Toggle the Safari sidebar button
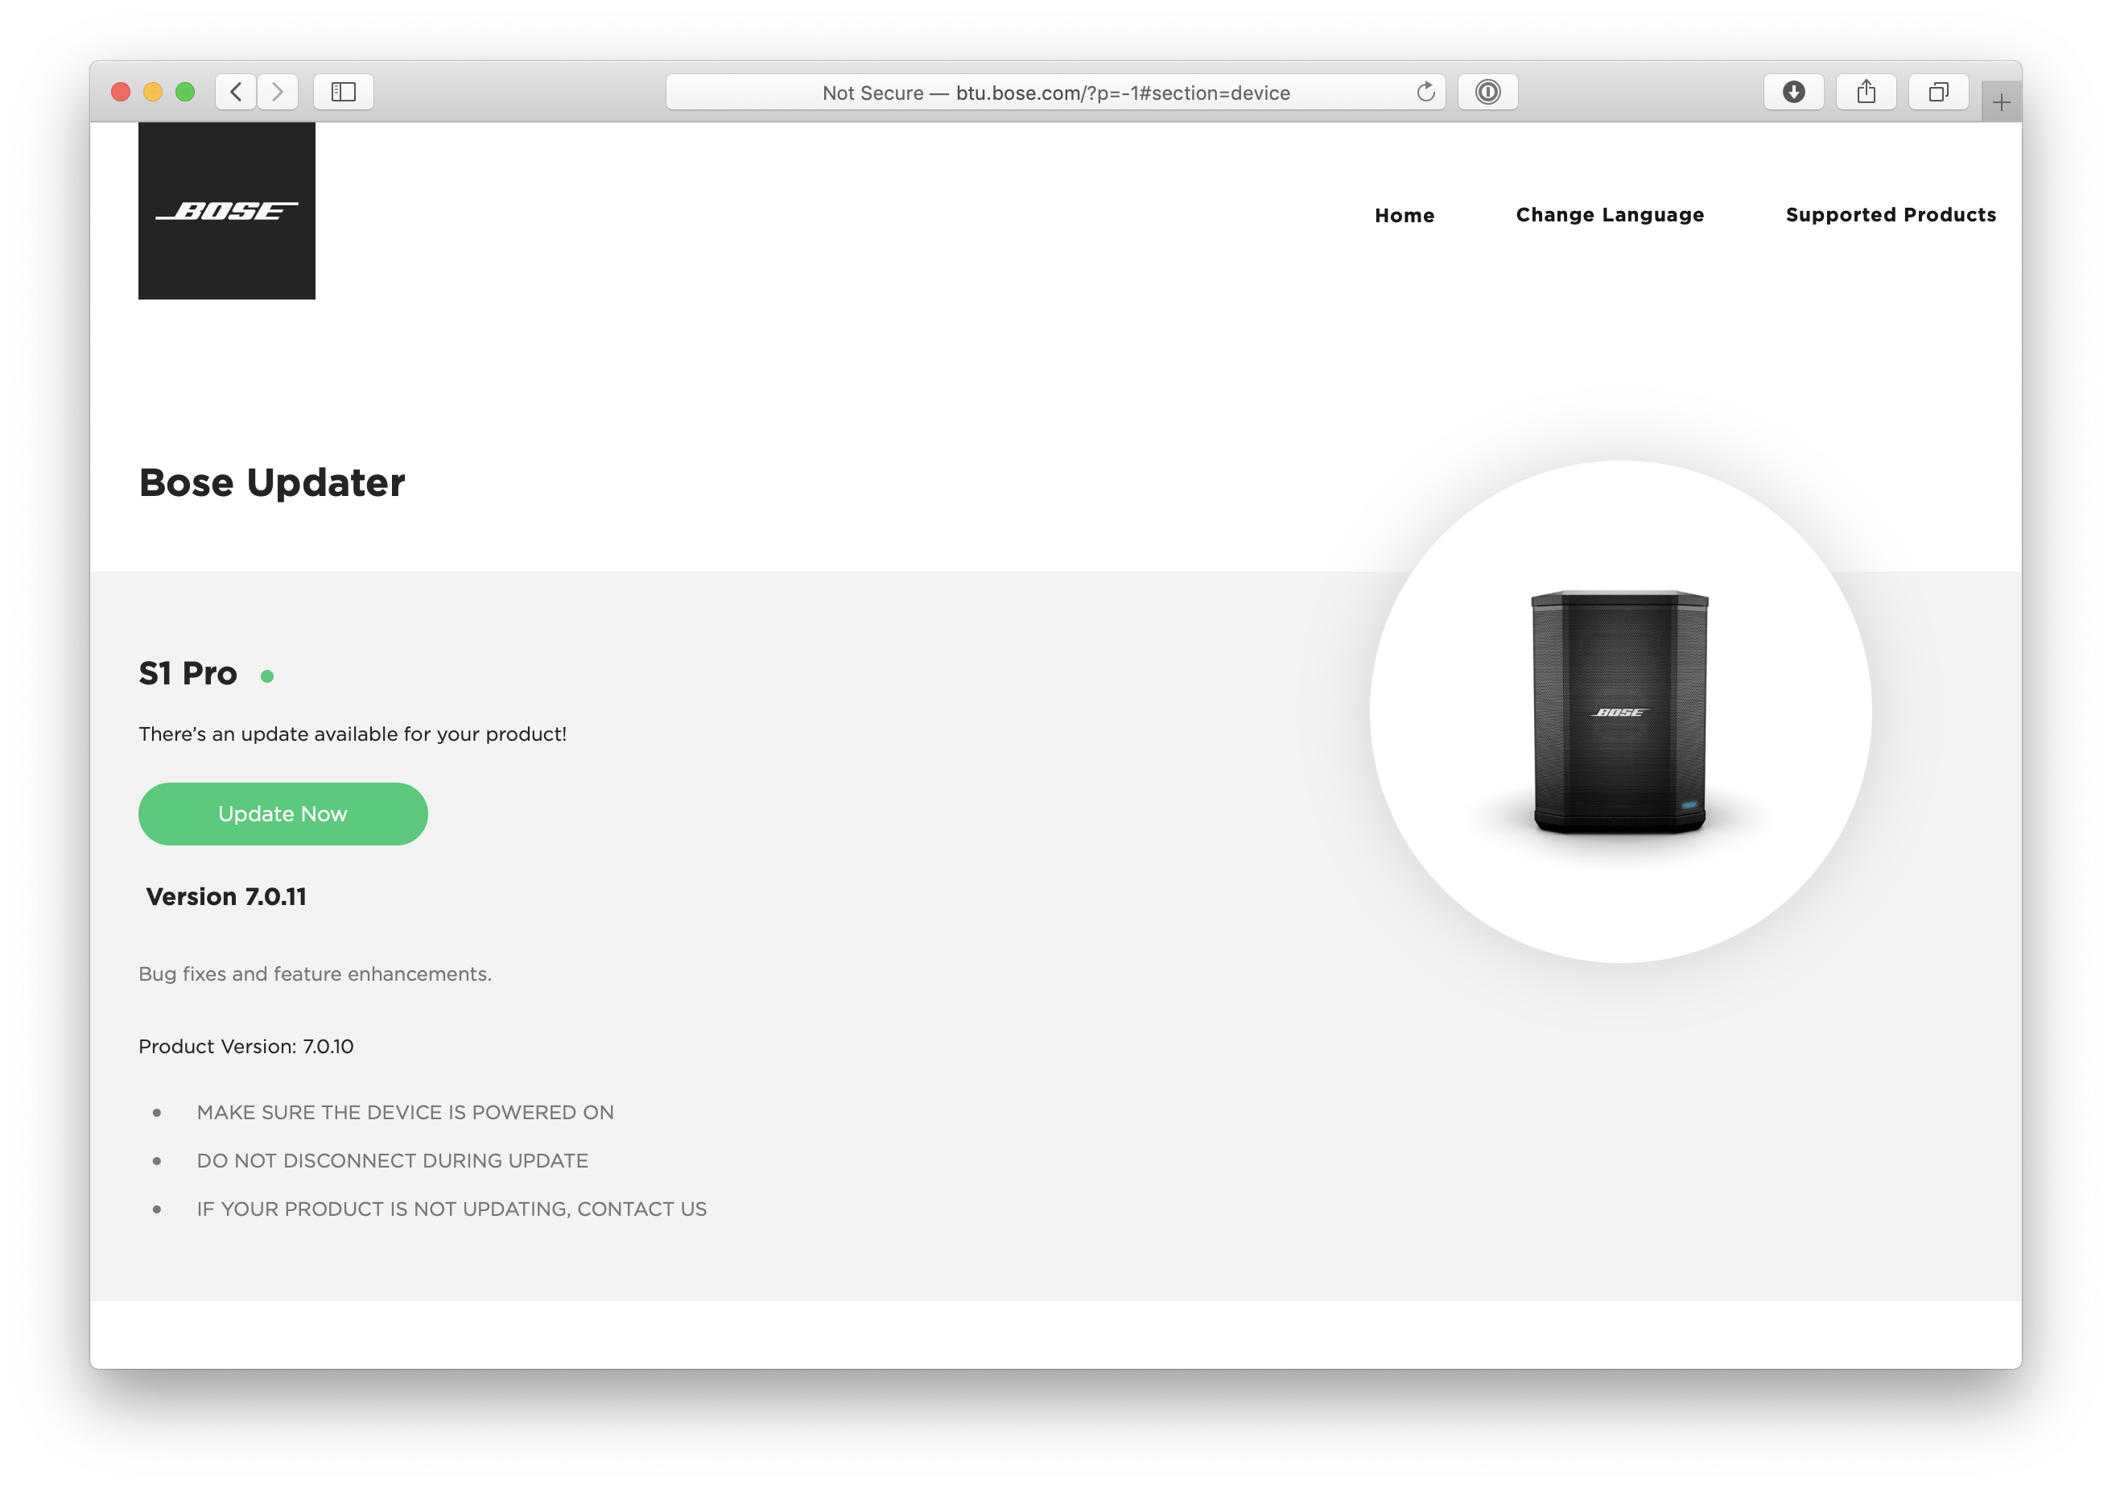 tap(343, 92)
